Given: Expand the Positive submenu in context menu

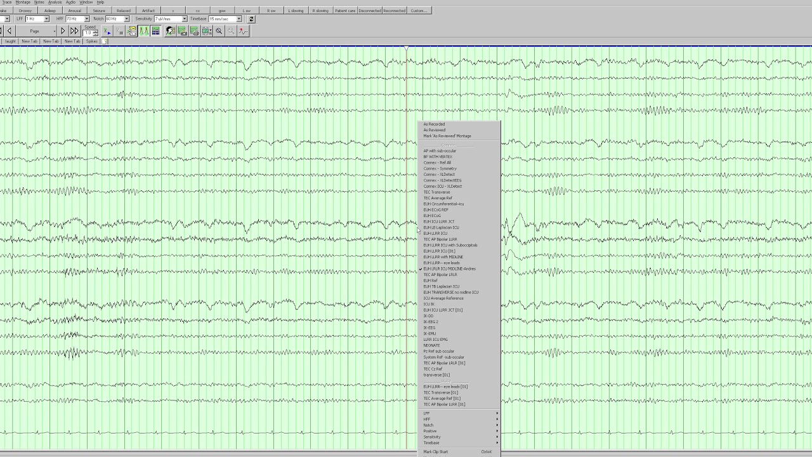Looking at the screenshot, I should 461,431.
